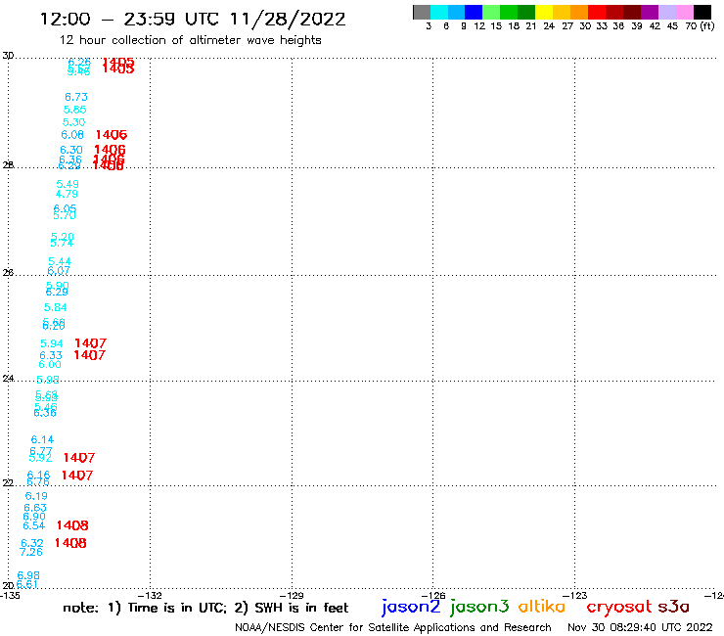
Task: Click the 1406 time label beside 6.08
Action: coord(112,135)
